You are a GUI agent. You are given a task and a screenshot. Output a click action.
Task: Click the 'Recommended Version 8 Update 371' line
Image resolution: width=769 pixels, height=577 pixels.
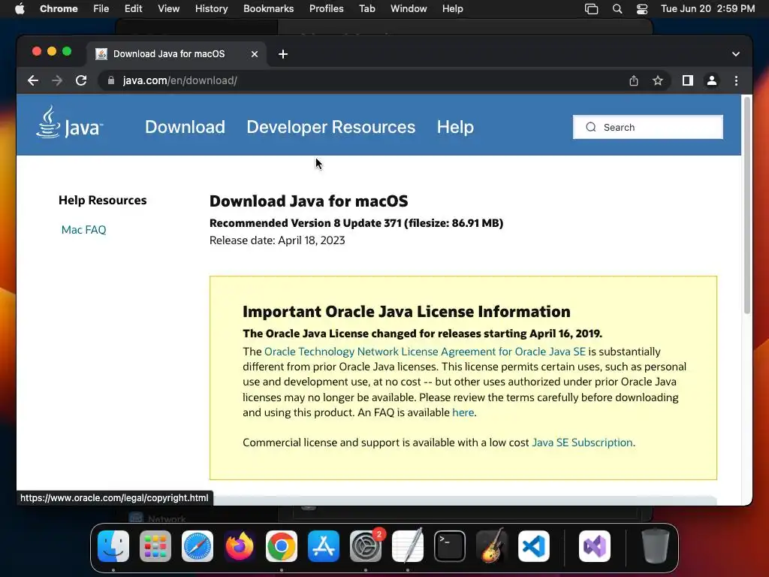click(x=356, y=223)
